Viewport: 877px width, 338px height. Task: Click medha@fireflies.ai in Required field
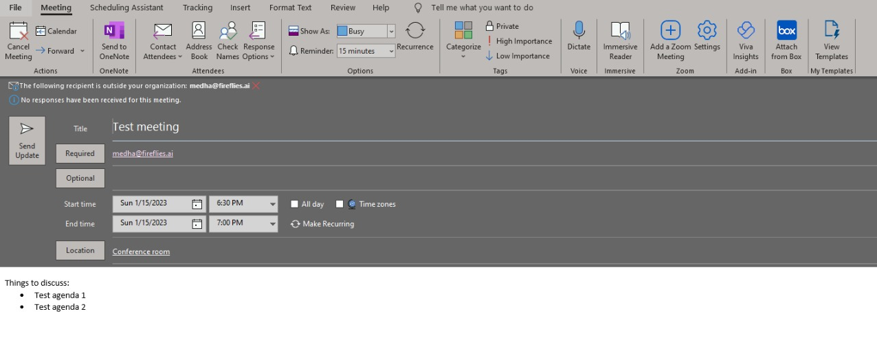click(x=143, y=154)
